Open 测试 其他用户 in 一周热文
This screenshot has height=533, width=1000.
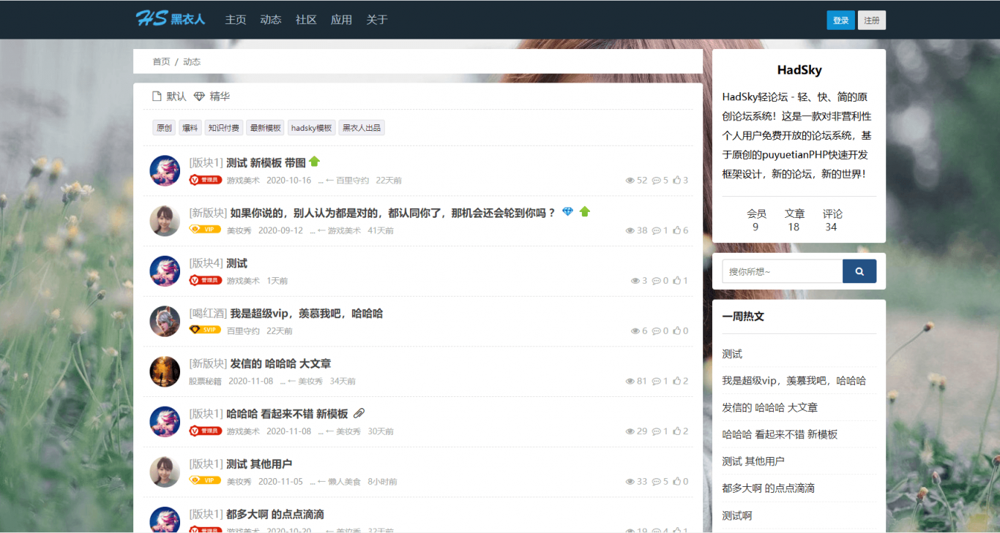pyautogui.click(x=753, y=461)
